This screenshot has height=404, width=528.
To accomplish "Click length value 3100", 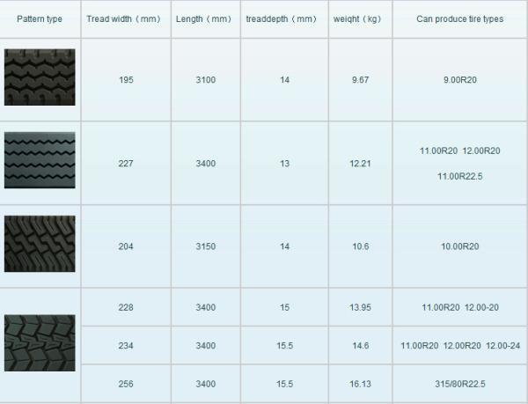I will (x=206, y=80).
